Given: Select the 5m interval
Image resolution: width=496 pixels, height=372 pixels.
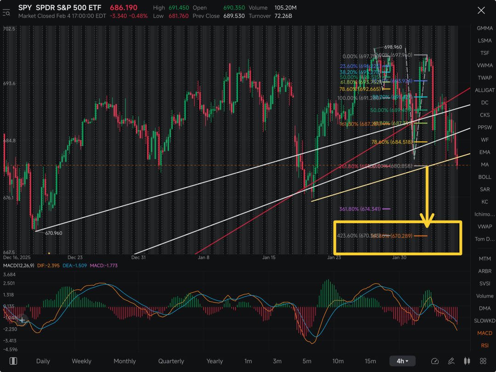Looking at the screenshot, I should pyautogui.click(x=307, y=361).
